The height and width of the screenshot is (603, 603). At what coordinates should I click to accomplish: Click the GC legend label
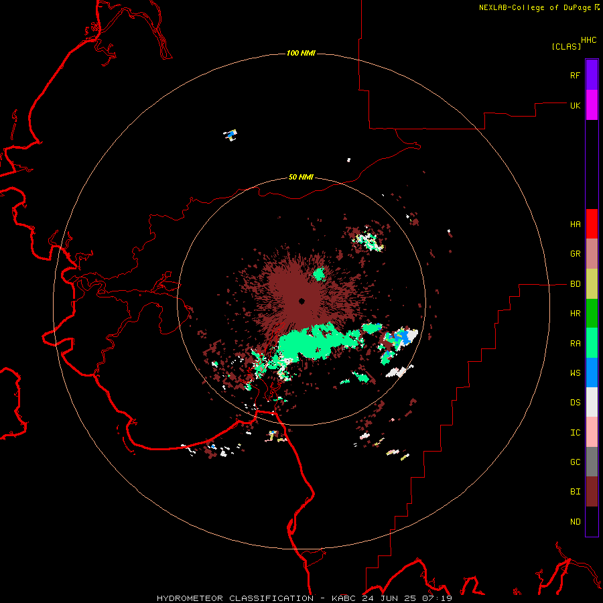pyautogui.click(x=575, y=462)
